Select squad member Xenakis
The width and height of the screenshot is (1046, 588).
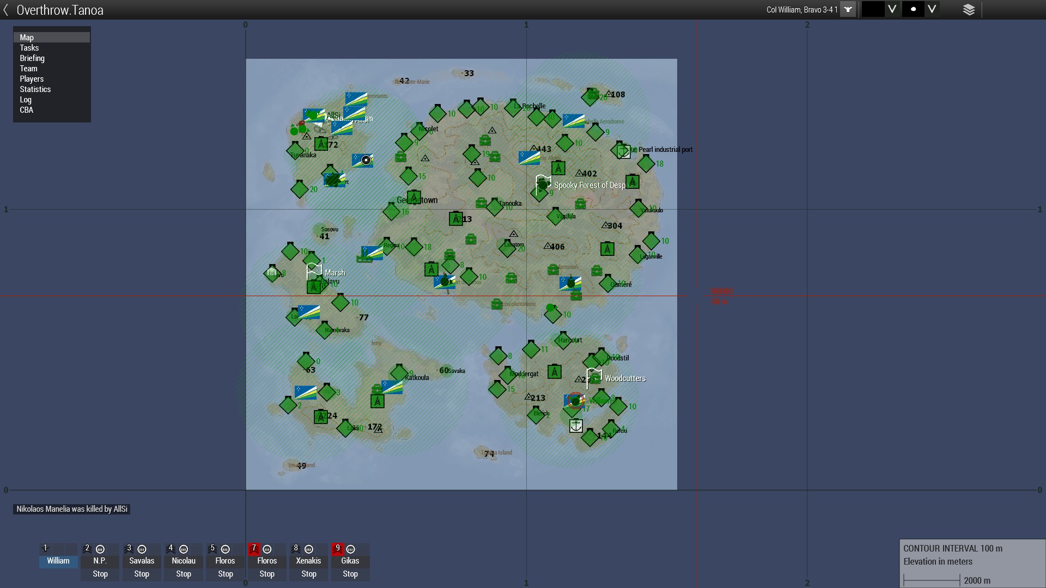(x=308, y=561)
